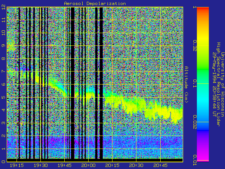
Task: Click the altitude label 6
Action: coord(4,84)
